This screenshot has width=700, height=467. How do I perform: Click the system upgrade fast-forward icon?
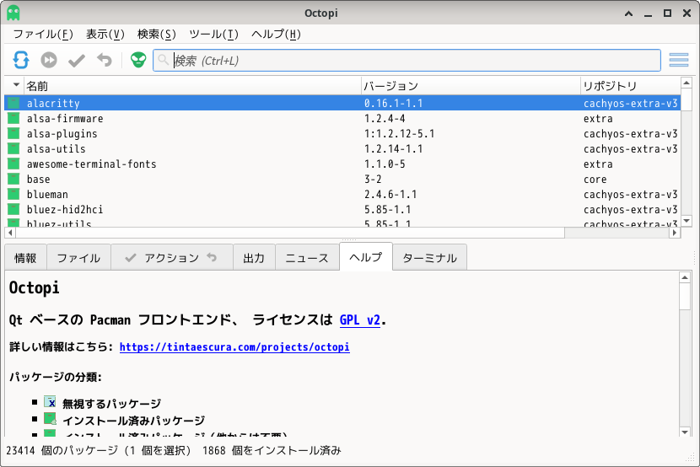(49, 60)
